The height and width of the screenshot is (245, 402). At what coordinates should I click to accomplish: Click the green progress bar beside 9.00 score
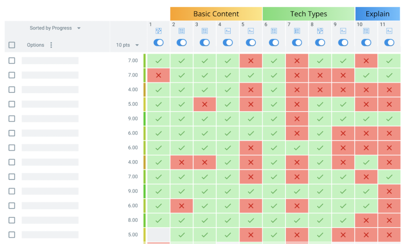(145, 119)
